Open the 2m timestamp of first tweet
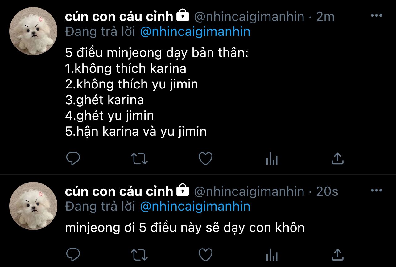The height and width of the screenshot is (267, 396). pos(325,17)
